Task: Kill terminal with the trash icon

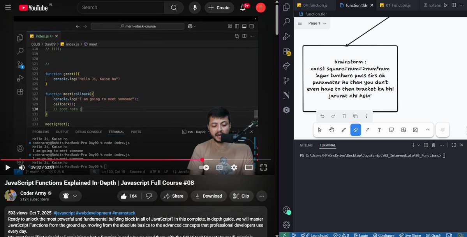Action: tap(434, 145)
